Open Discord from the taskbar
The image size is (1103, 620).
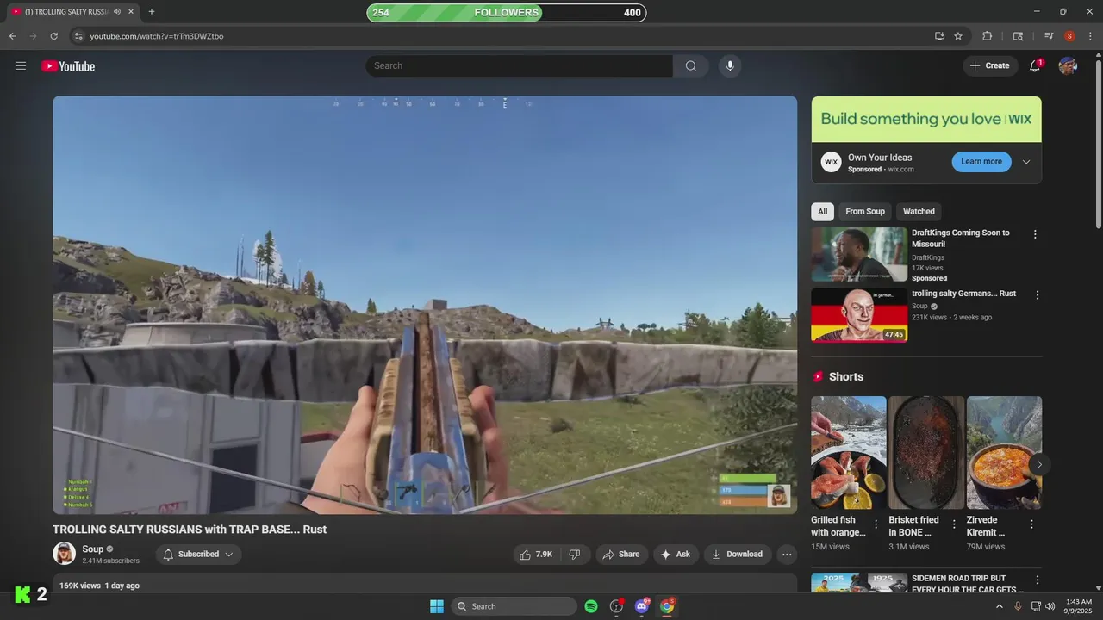pos(642,606)
